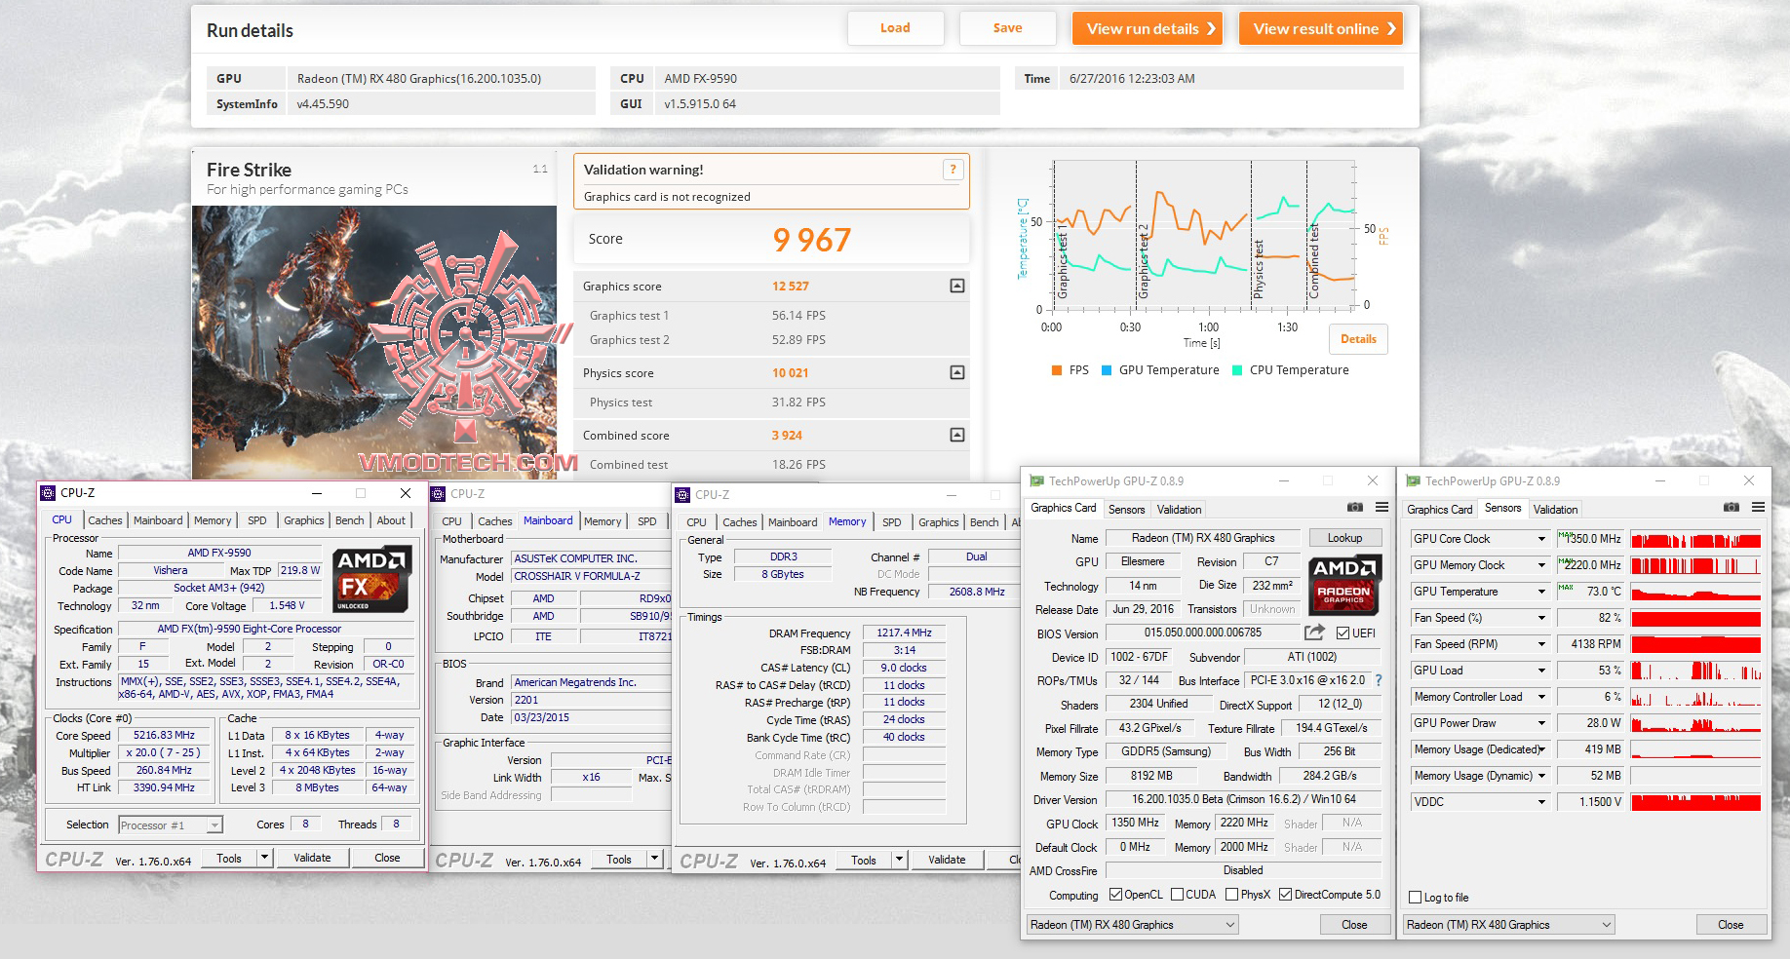Open the Bench tab in CPU-Z Processor window
1790x959 pixels.
349,520
